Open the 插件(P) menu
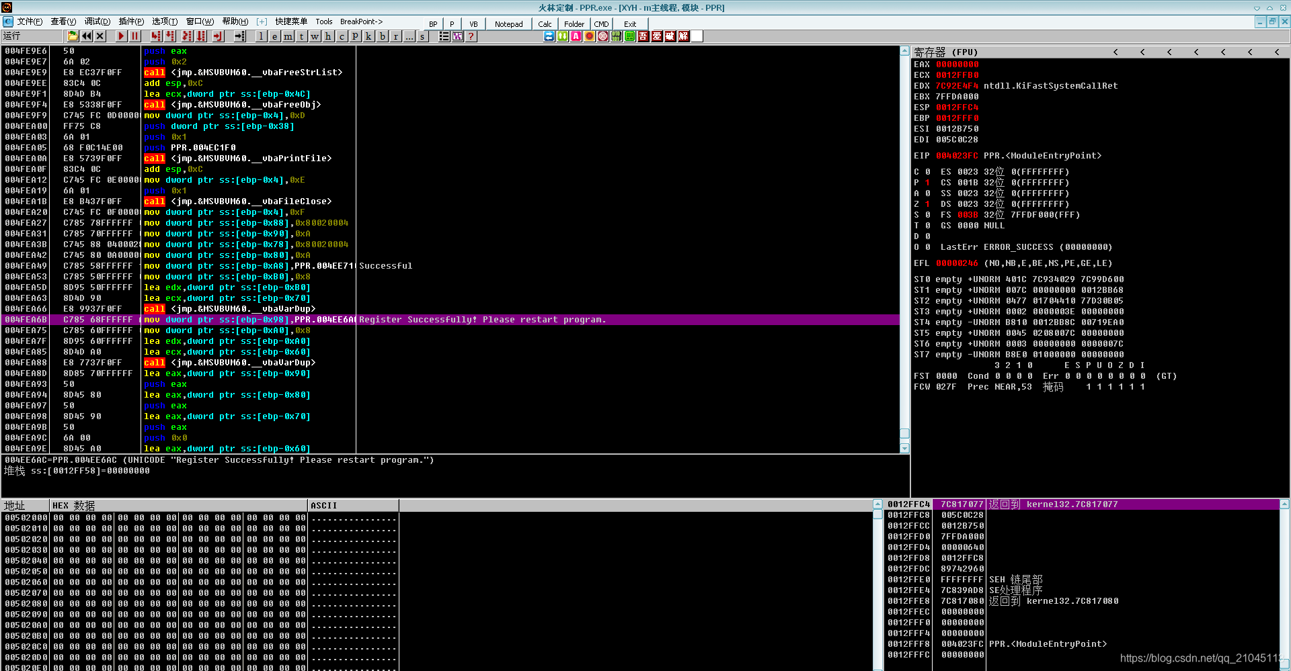This screenshot has width=1291, height=671. [131, 21]
